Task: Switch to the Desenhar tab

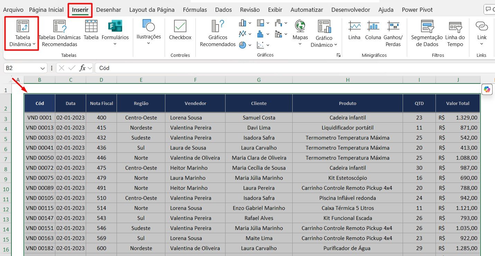Action: [109, 10]
